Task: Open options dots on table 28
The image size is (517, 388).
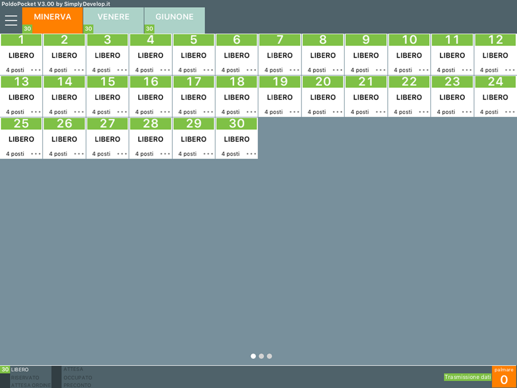Action: click(165, 154)
